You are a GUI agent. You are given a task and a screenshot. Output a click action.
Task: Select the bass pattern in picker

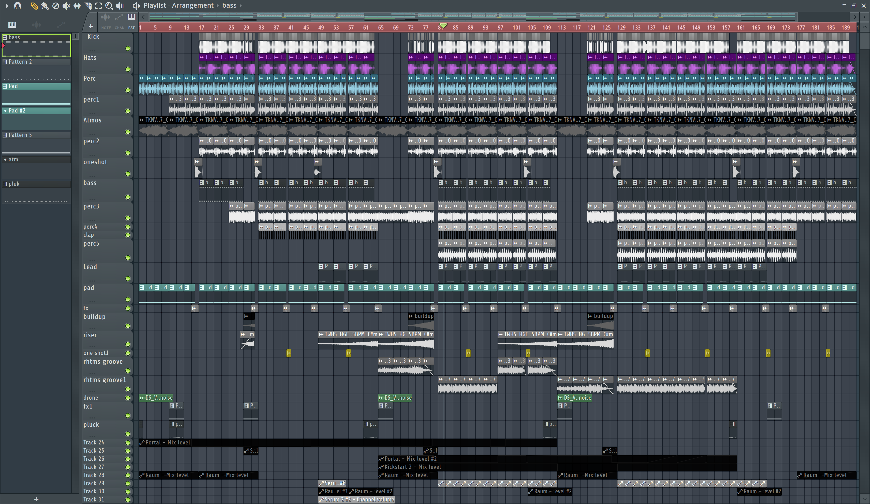coord(36,45)
